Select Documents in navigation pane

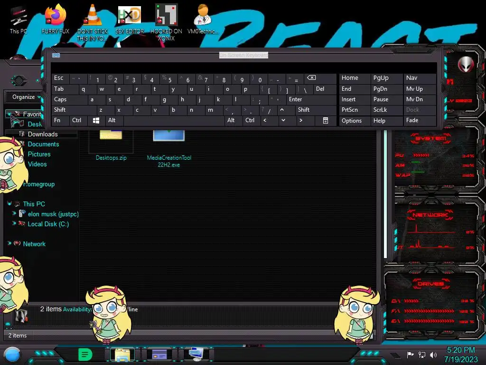point(43,144)
